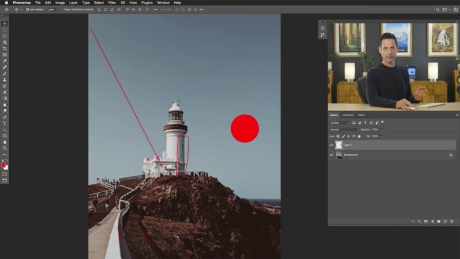Open the Normal blend mode dropdown
The height and width of the screenshot is (259, 460).
pos(343,129)
